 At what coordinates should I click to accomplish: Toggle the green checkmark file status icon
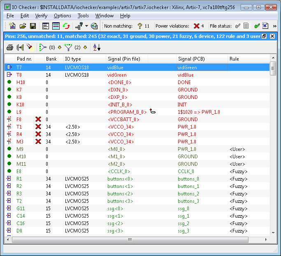click(x=257, y=26)
